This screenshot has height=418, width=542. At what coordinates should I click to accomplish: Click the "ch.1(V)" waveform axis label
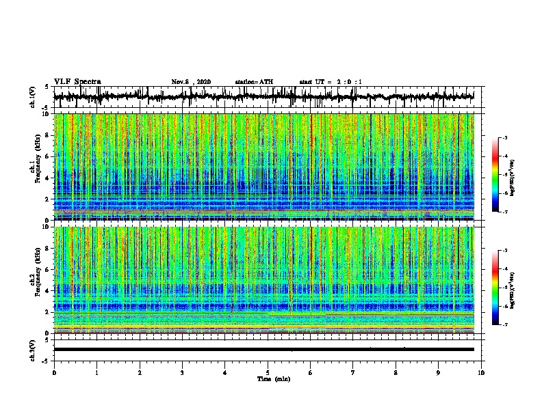(33, 97)
